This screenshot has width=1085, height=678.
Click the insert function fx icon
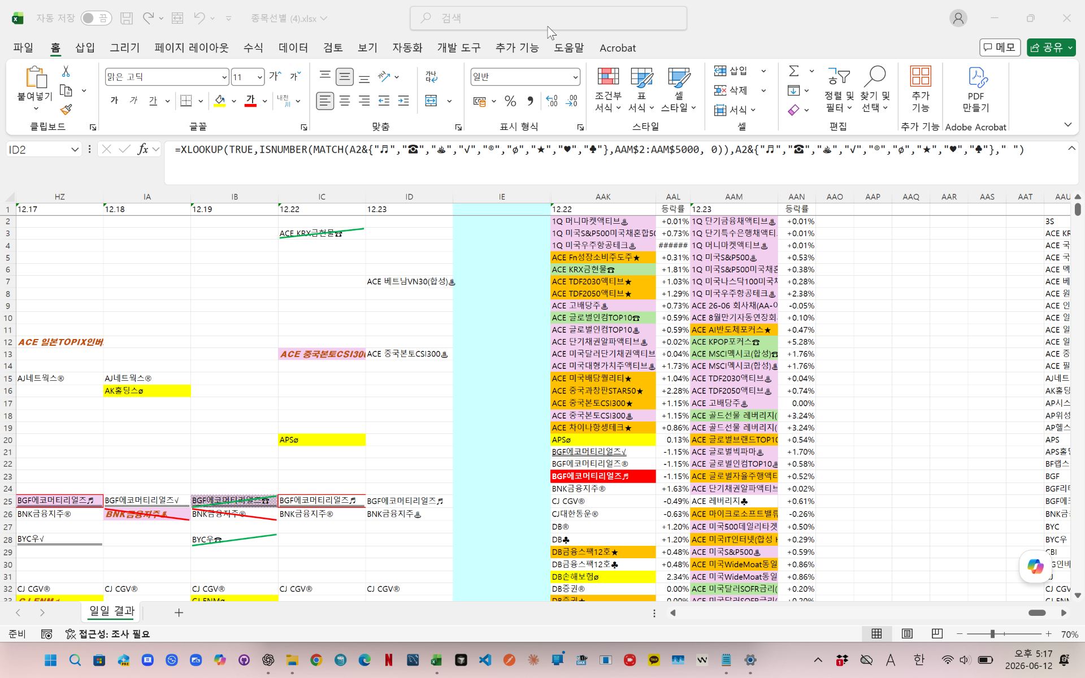(143, 149)
